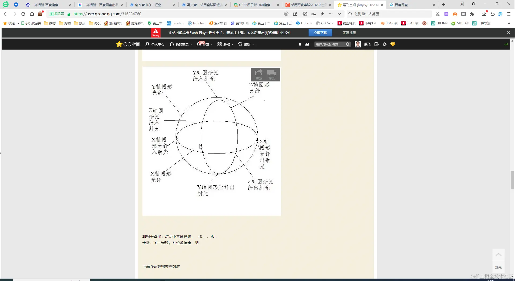Screen dimensions: 515x281
Task: Open the downloads icon with red notification dot
Action: [x=484, y=14]
